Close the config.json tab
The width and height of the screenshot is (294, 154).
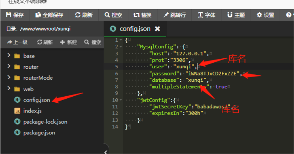(x=157, y=29)
